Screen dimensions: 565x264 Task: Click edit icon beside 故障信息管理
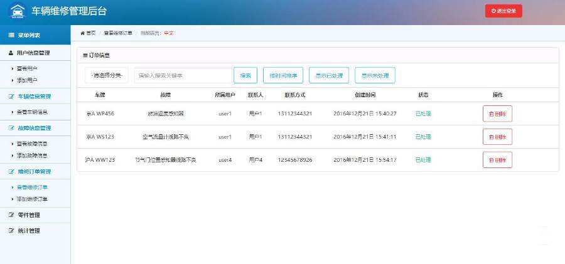click(11, 128)
